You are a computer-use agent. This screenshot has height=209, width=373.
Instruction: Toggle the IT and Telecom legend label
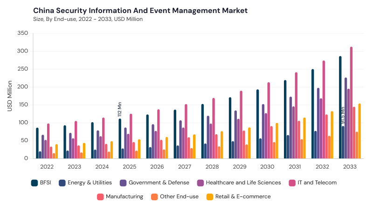coord(317,183)
